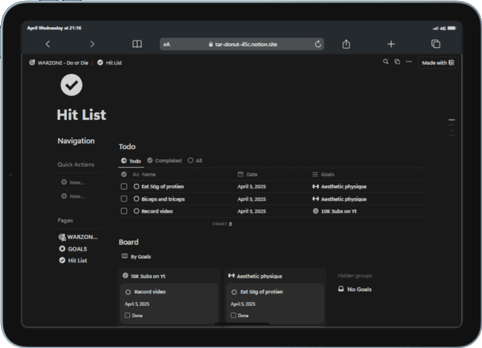Open the three-dot more options menu
Image resolution: width=482 pixels, height=348 pixels.
(x=409, y=62)
